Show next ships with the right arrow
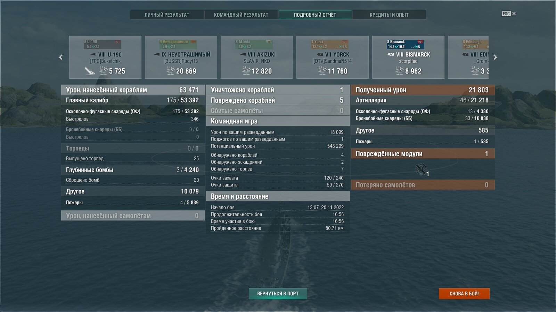The image size is (556, 312). [495, 57]
